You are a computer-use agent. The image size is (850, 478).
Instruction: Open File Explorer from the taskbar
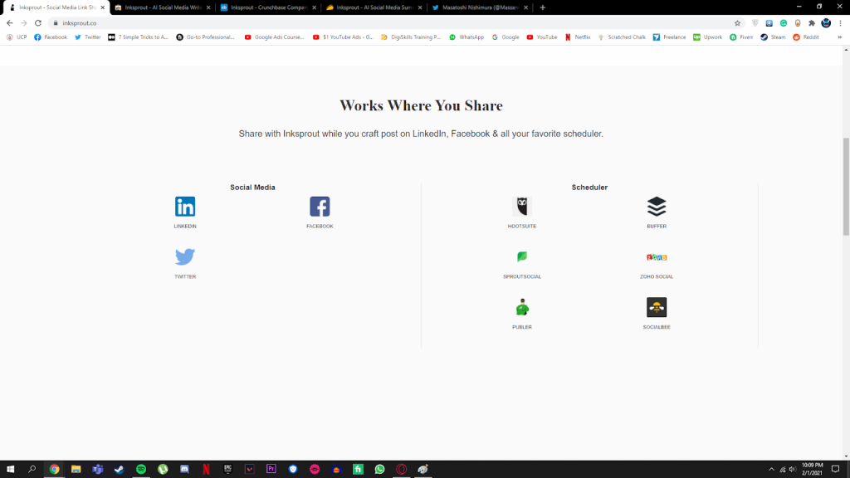tap(76, 470)
